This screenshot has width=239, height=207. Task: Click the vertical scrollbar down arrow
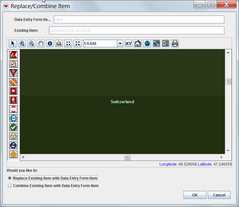click(228, 151)
